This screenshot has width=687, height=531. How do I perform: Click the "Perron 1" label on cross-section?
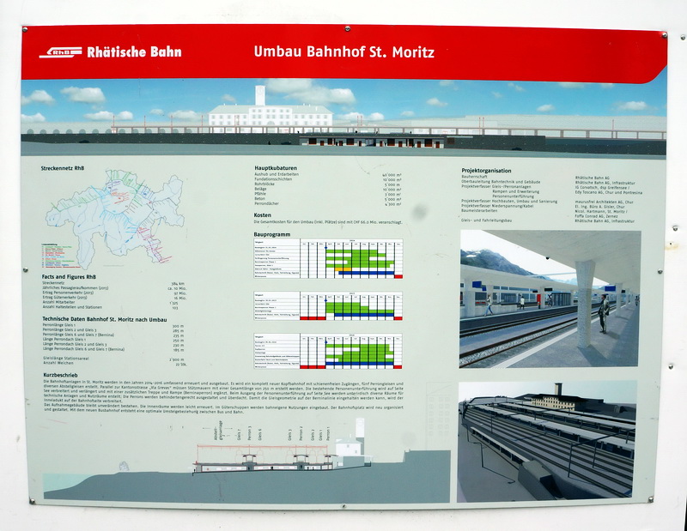point(328,433)
